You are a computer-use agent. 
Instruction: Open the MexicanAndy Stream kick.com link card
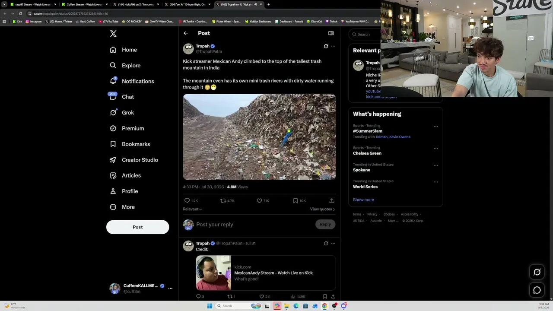coord(266,273)
